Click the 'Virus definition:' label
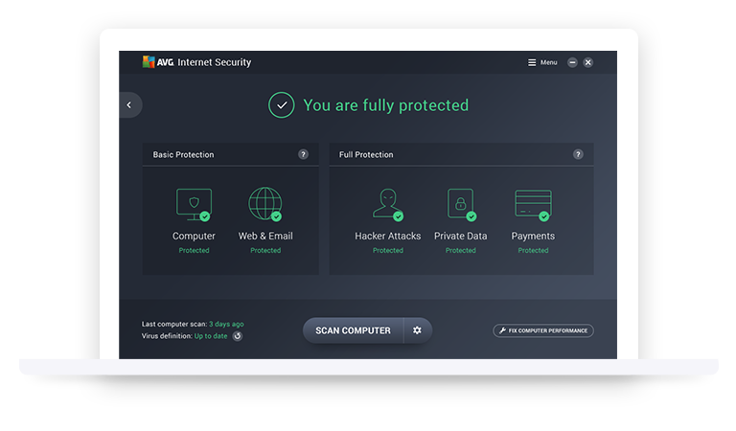Screen dimensions: 736x431 pos(167,336)
